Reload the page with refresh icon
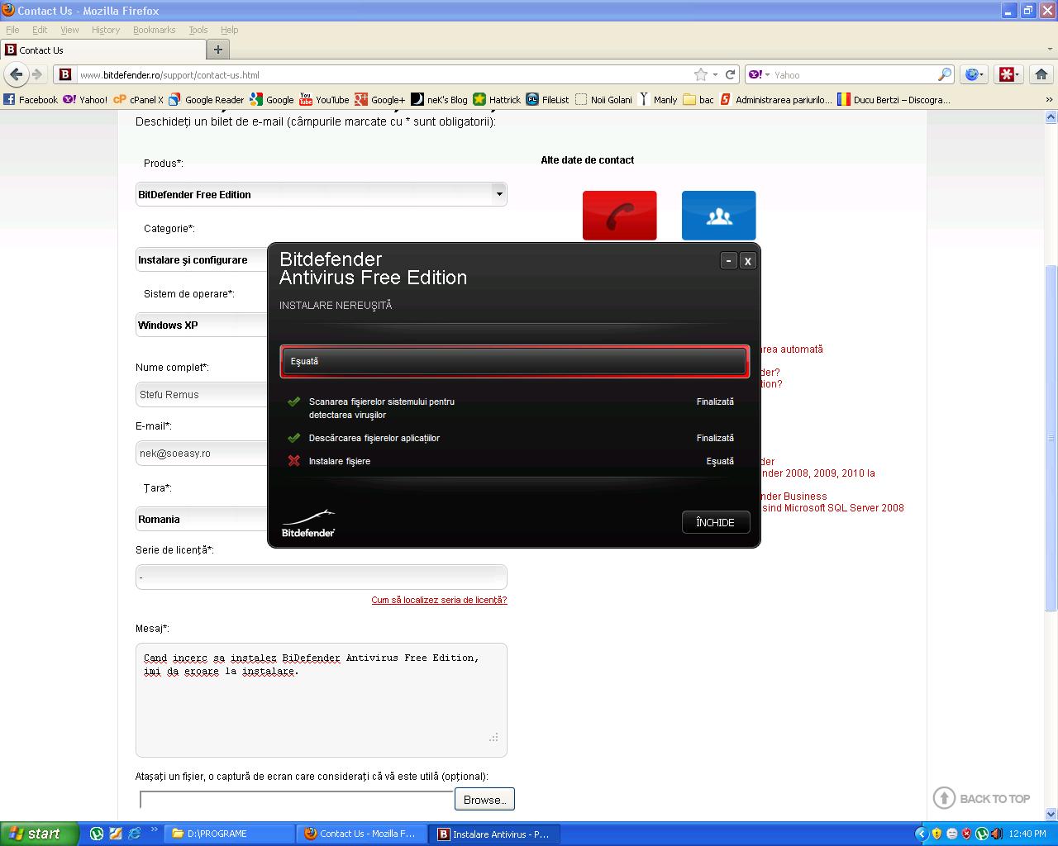 [x=731, y=74]
